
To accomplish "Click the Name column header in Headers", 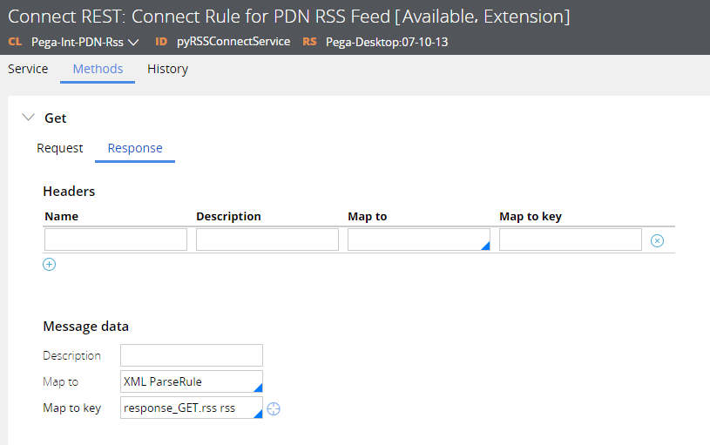I will tap(62, 216).
